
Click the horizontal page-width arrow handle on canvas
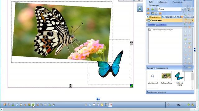[132, 43]
